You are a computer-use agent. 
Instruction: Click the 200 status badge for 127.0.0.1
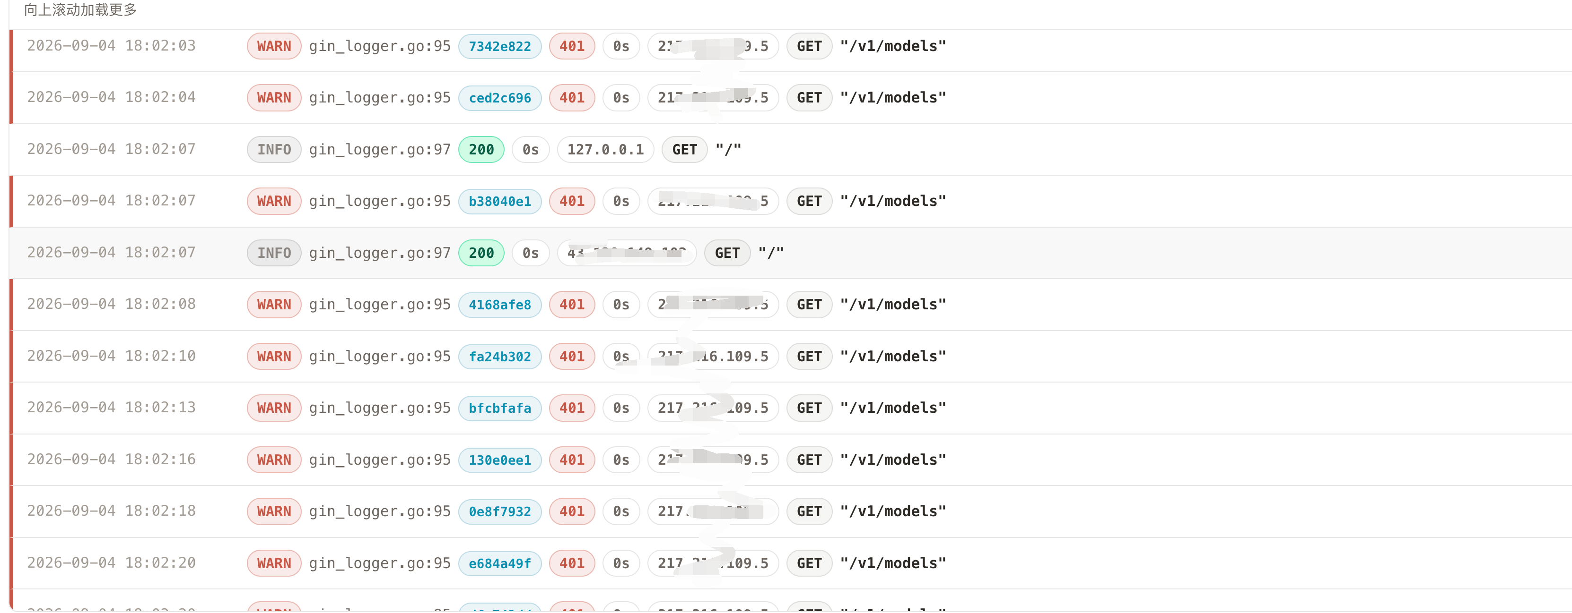coord(481,150)
